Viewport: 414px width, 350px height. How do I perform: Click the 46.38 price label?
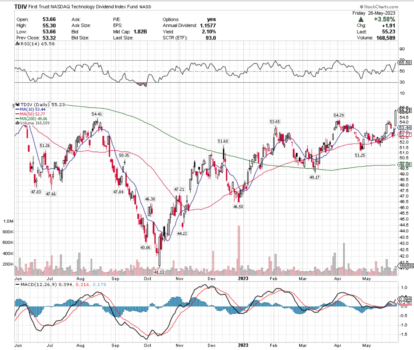(150, 199)
